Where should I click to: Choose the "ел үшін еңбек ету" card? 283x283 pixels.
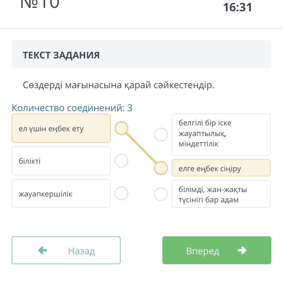tap(61, 129)
